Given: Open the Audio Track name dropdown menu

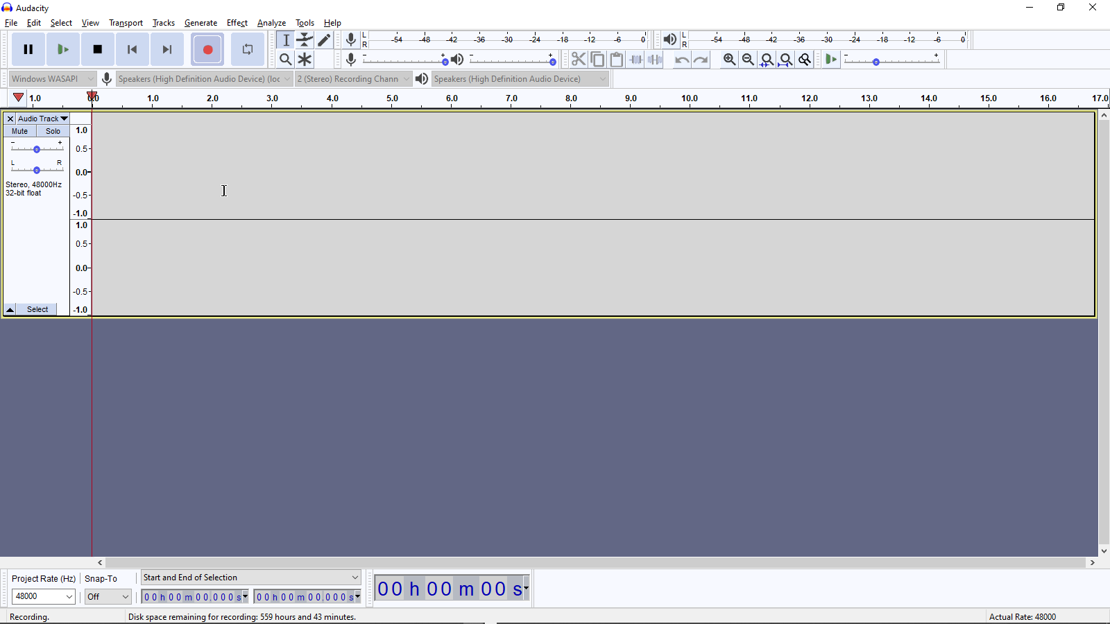Looking at the screenshot, I should click(43, 119).
